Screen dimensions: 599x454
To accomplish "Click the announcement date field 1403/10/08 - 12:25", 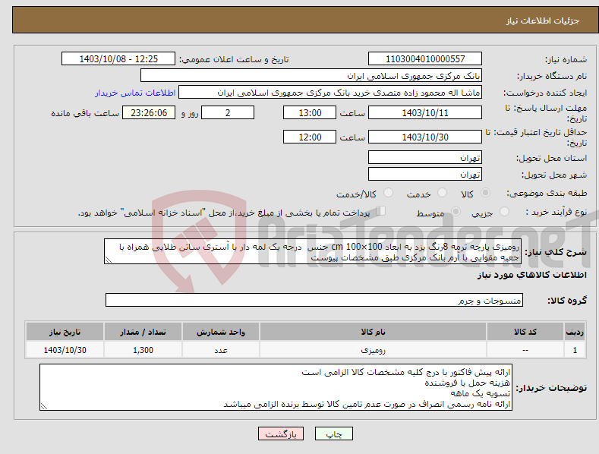I will [118, 59].
